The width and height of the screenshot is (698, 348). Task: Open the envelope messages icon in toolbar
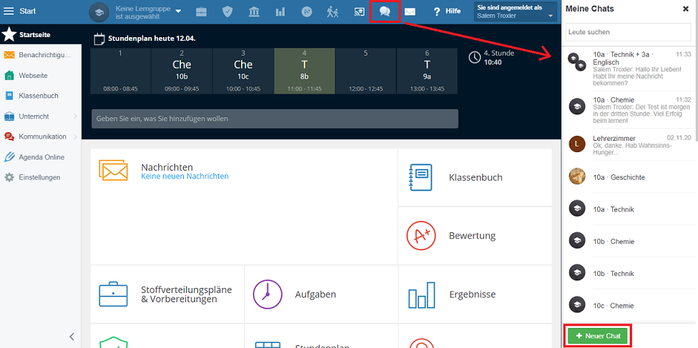coord(410,12)
